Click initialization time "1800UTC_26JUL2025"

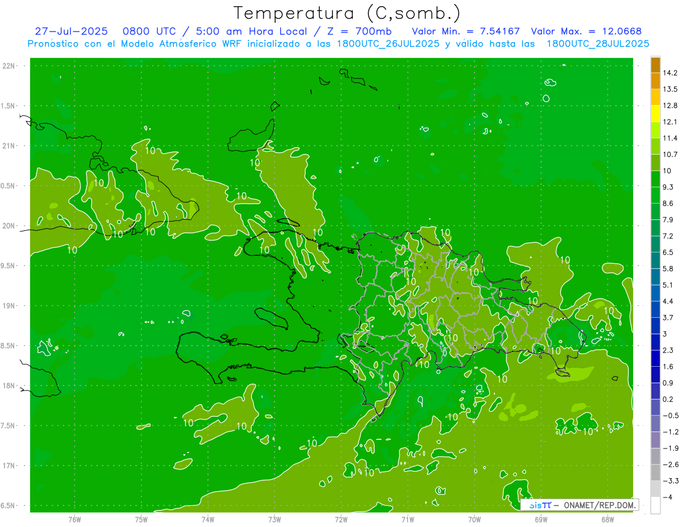coord(388,44)
